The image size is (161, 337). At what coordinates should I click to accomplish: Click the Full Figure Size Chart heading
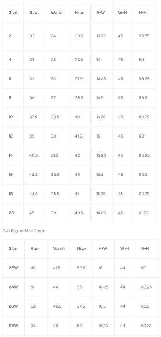[x=24, y=231]
